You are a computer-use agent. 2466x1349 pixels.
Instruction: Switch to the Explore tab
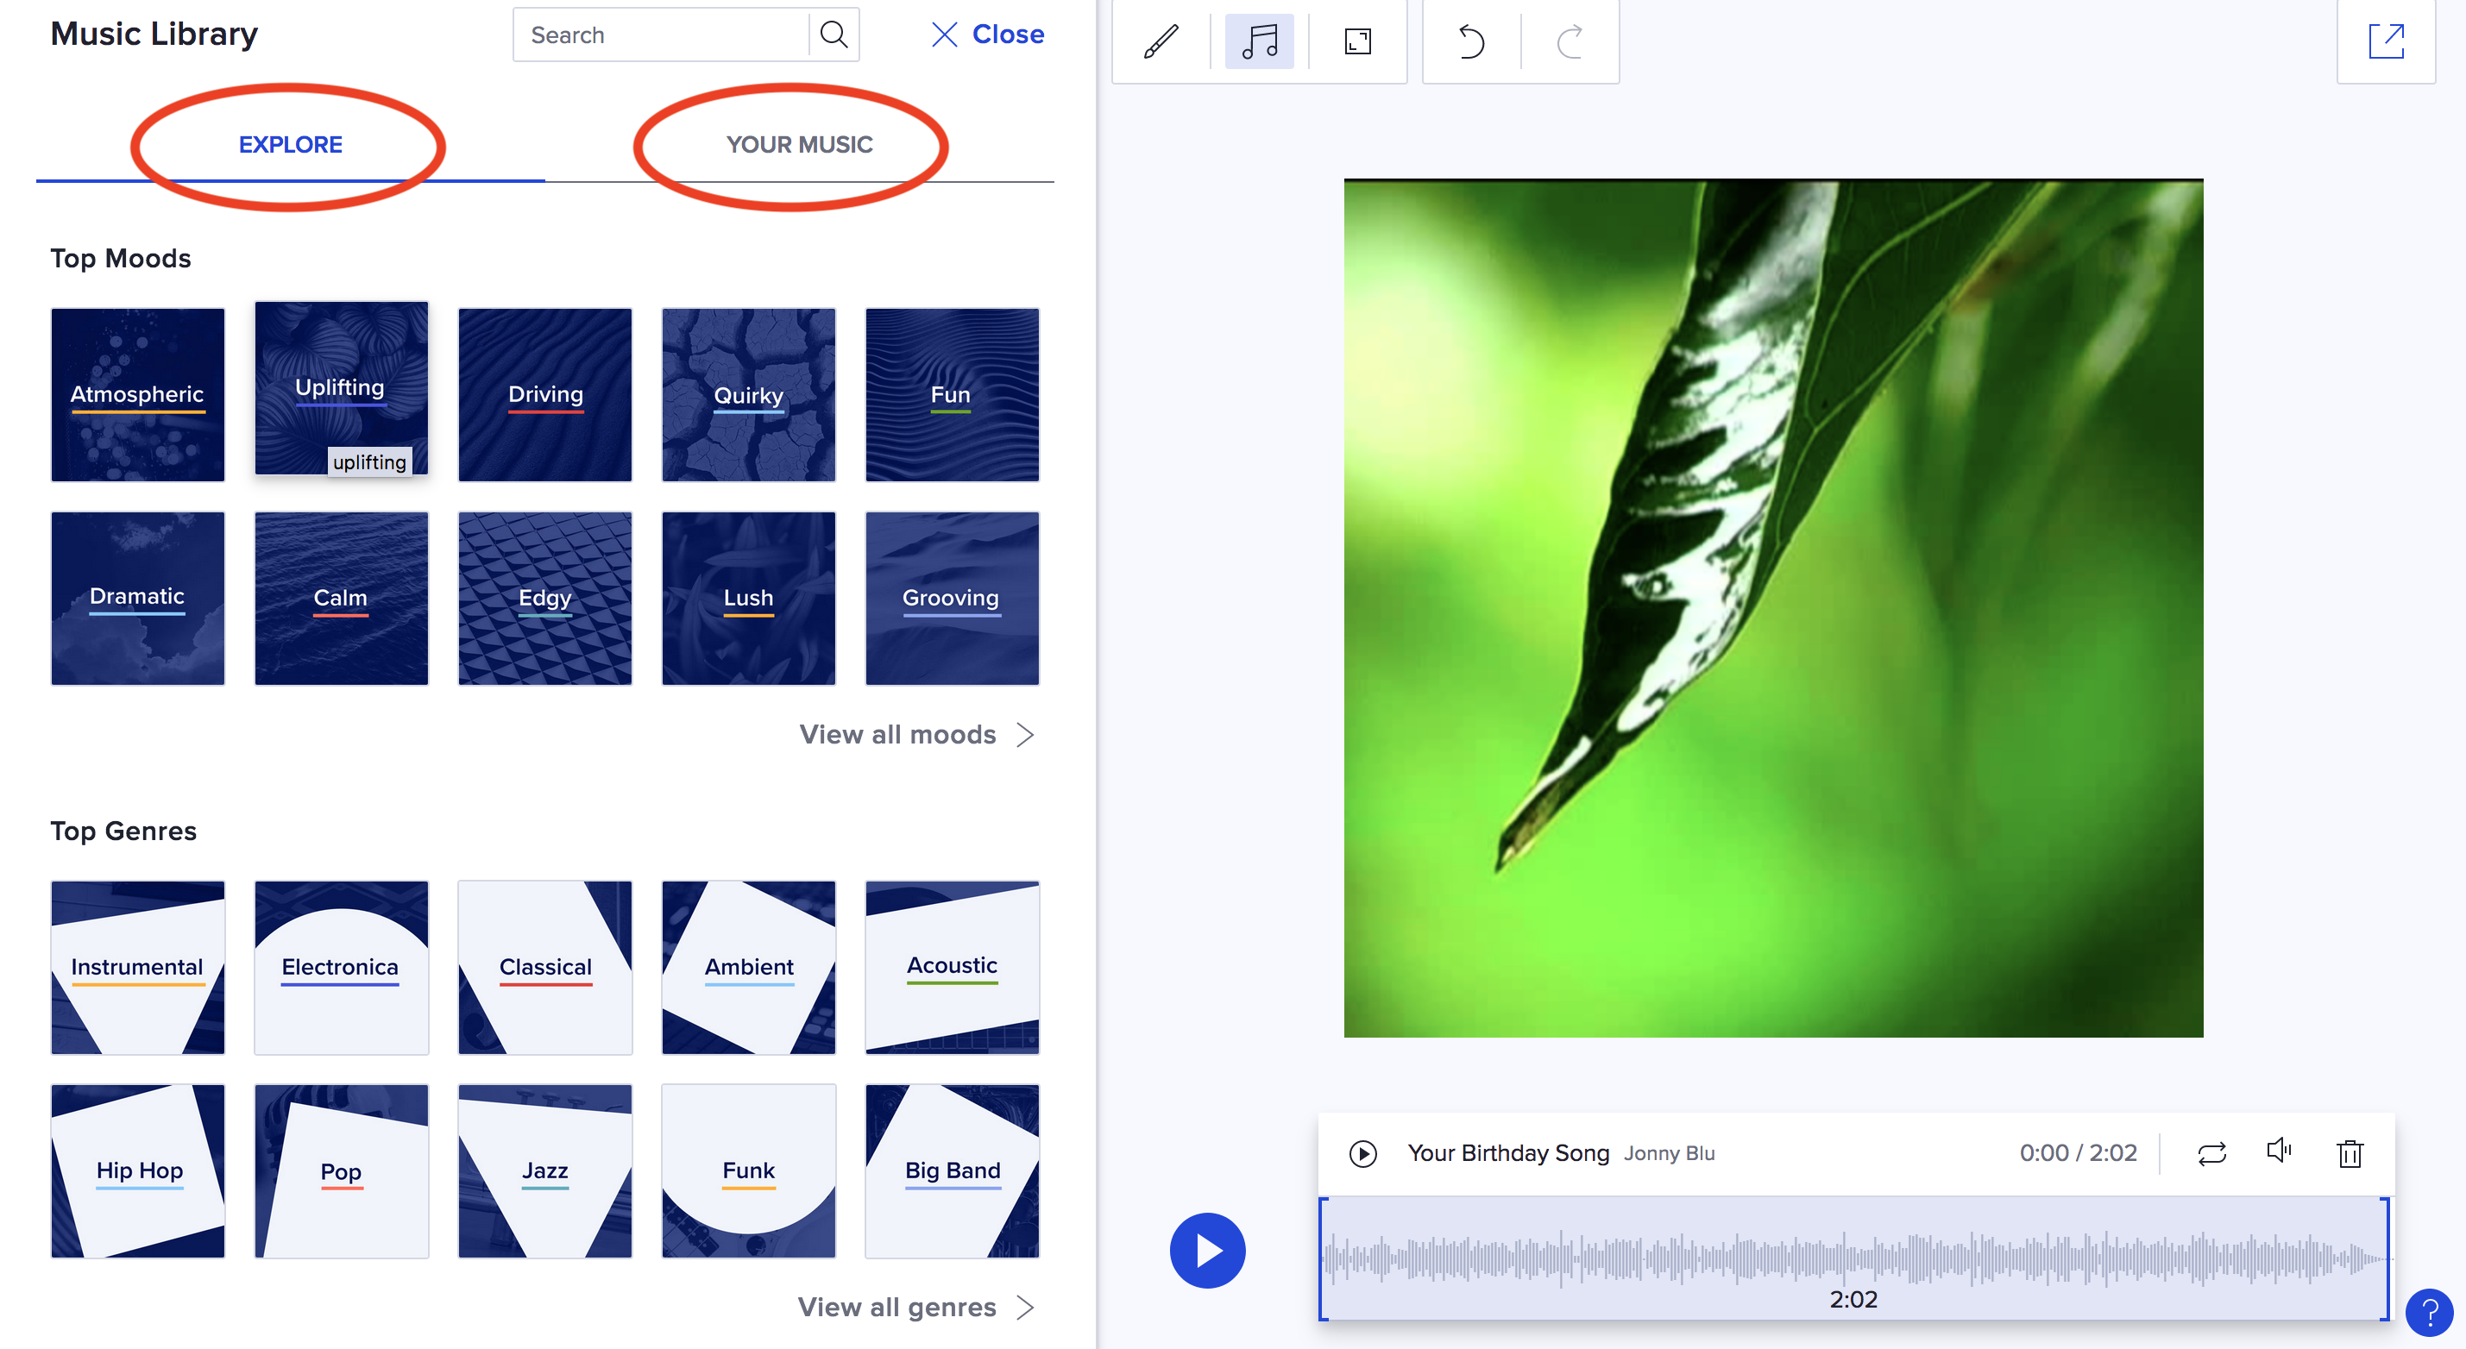click(x=290, y=144)
